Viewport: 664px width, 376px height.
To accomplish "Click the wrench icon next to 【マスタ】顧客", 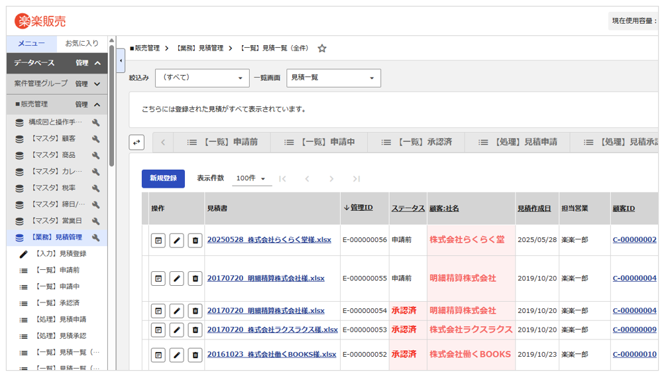I will click(x=96, y=139).
